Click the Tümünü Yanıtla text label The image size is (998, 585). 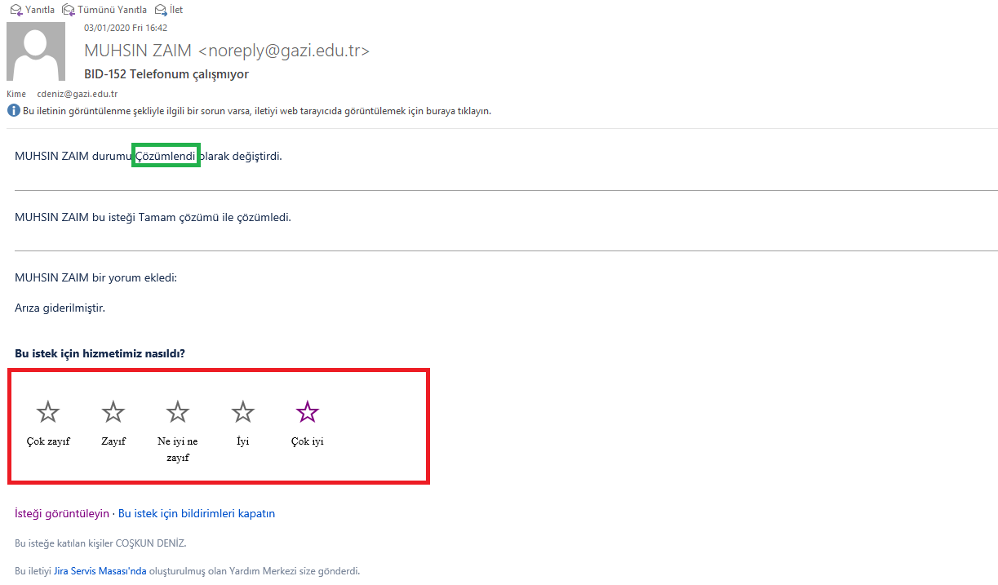pyautogui.click(x=113, y=10)
